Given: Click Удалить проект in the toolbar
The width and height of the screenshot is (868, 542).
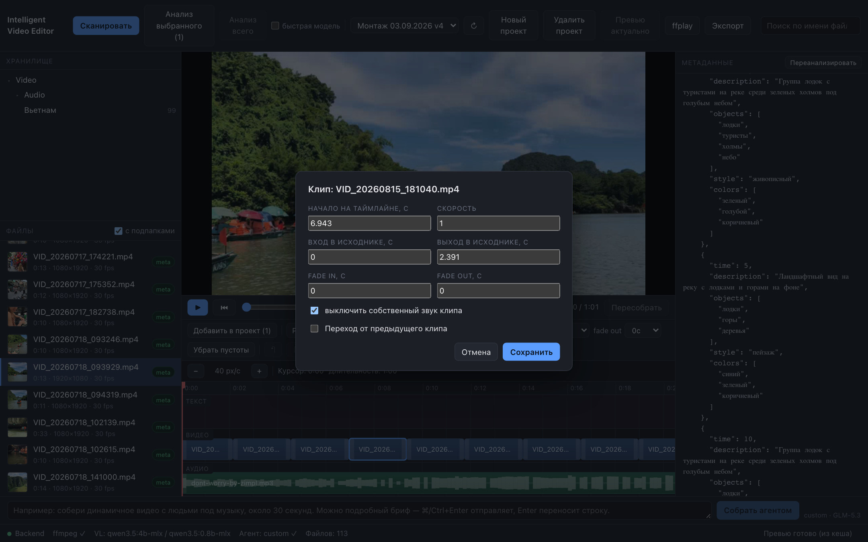Looking at the screenshot, I should (569, 25).
